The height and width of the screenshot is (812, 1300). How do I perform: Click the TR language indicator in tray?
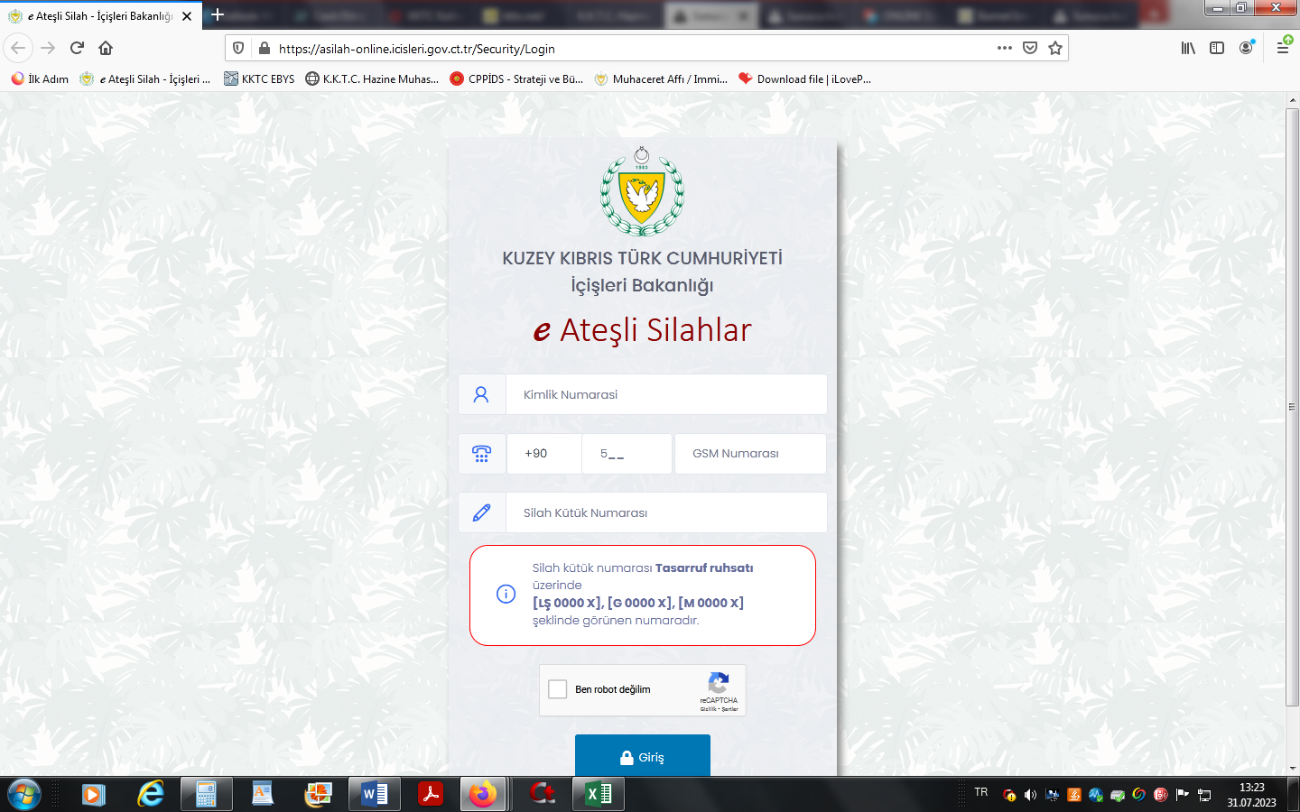(981, 792)
